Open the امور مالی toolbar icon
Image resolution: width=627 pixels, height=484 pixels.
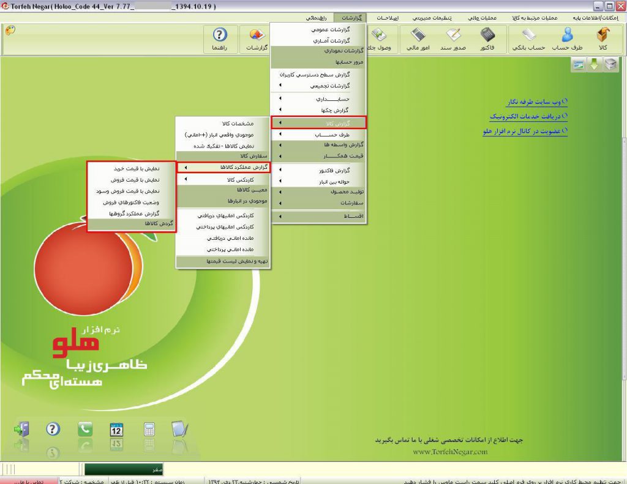pos(418,39)
